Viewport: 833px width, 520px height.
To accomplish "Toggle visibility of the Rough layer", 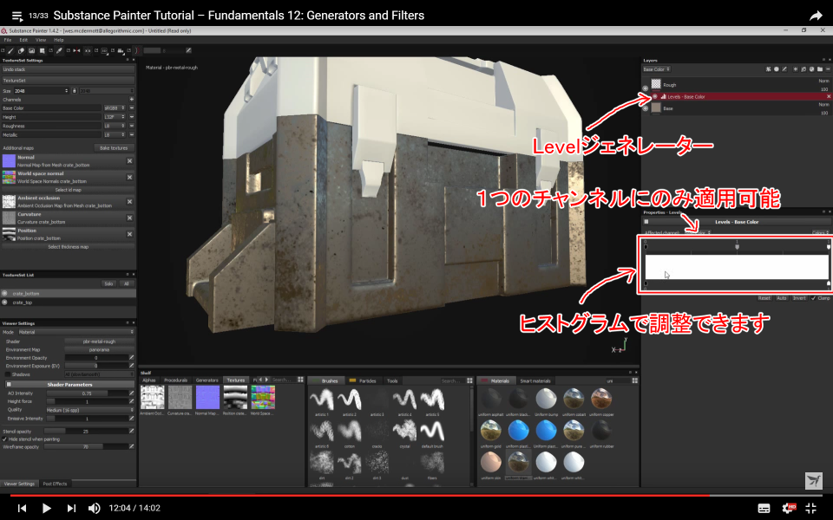I will point(646,88).
